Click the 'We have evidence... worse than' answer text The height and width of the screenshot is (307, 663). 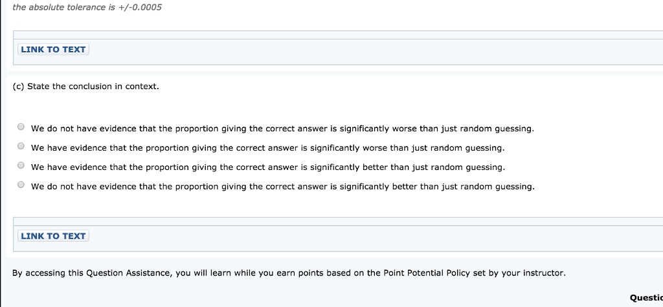pos(267,148)
